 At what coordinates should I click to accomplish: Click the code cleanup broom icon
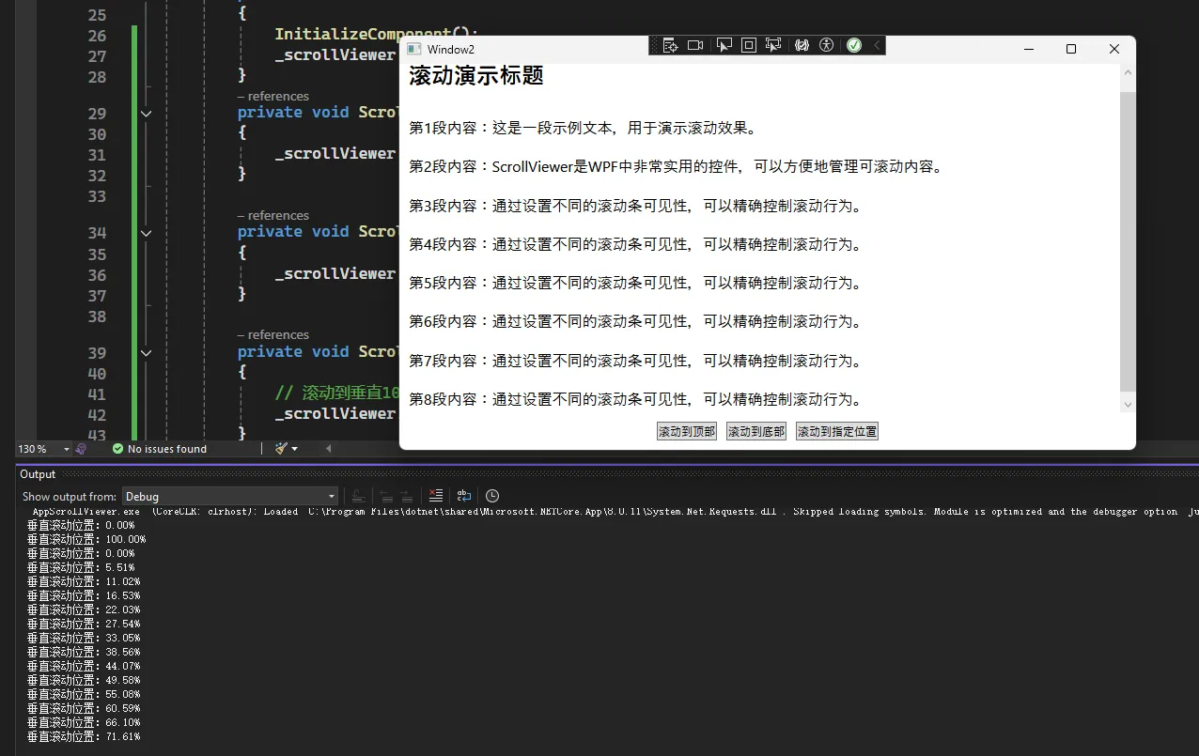point(282,449)
